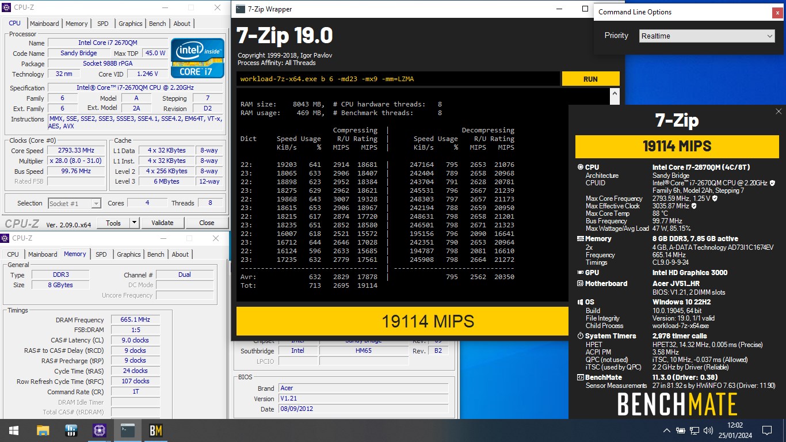Click the Level 3 cache value 6 MBytes
The height and width of the screenshot is (442, 786).
(x=167, y=181)
